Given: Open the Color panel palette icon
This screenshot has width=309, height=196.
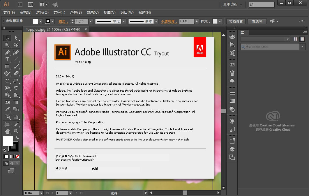Looking at the screenshot, I should click(232, 37).
